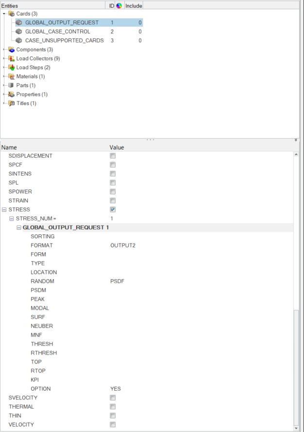Image resolution: width=304 pixels, height=432 pixels.
Task: Click the Cards folder icon
Action: click(x=12, y=14)
